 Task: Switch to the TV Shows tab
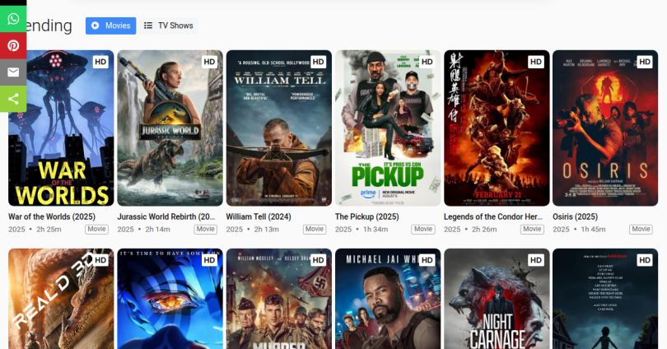click(x=168, y=26)
